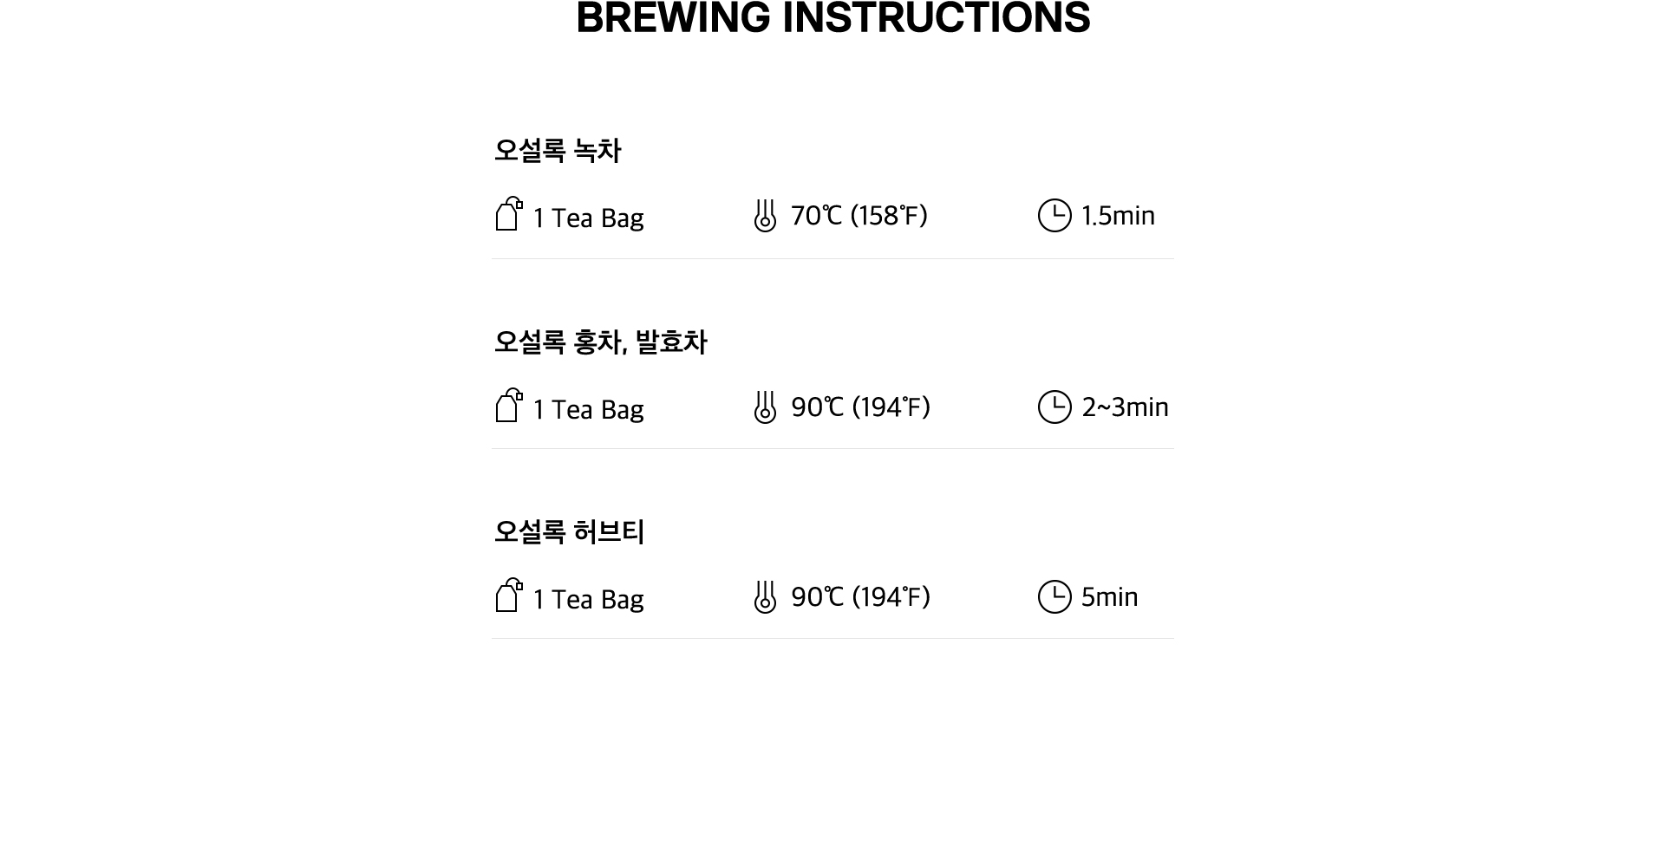Click 90℃ (194℉) in the black tea row
The image size is (1665, 846).
click(860, 407)
